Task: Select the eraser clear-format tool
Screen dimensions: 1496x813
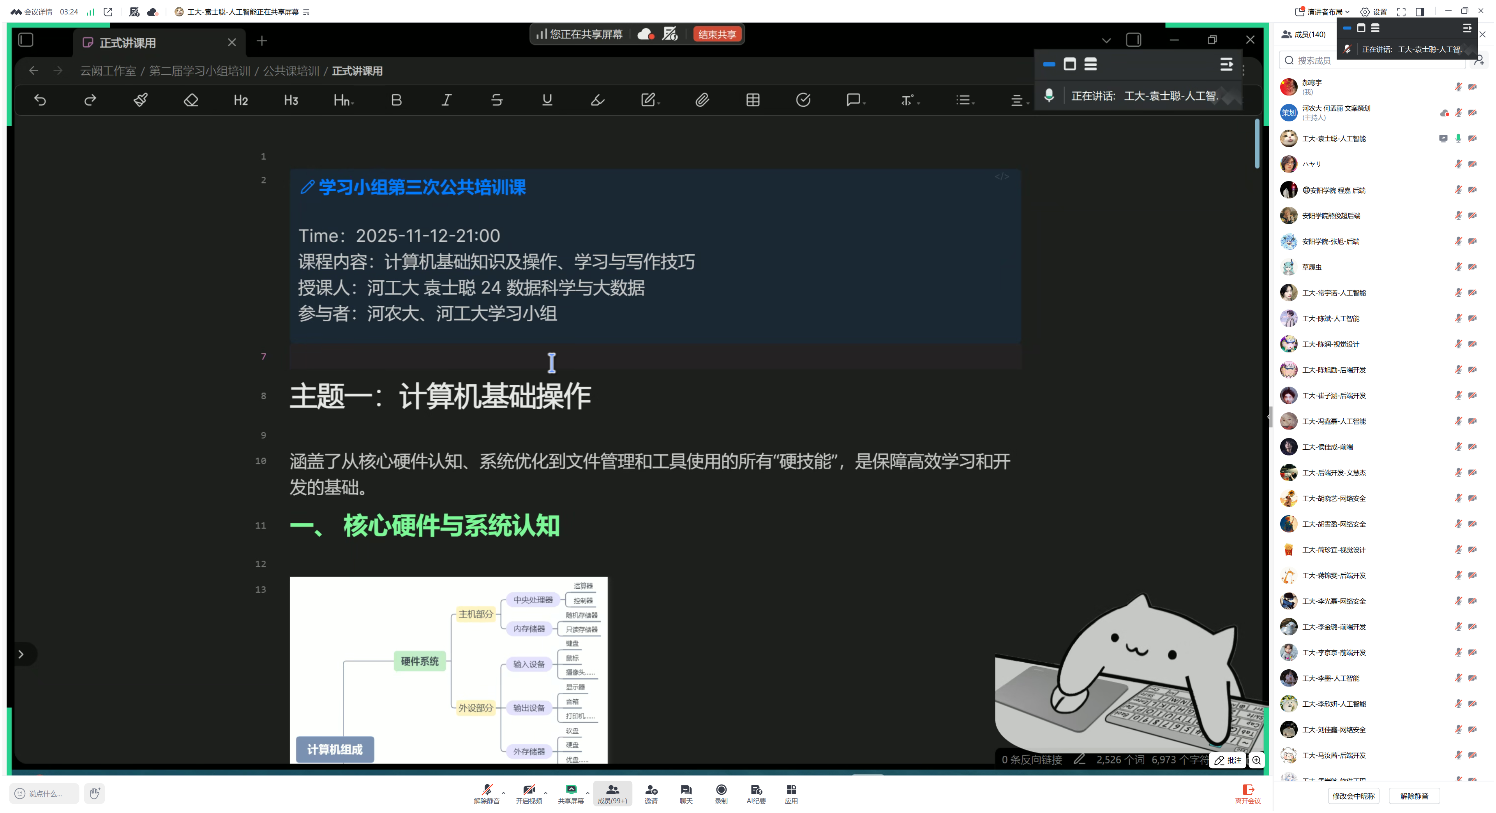Action: 191,100
